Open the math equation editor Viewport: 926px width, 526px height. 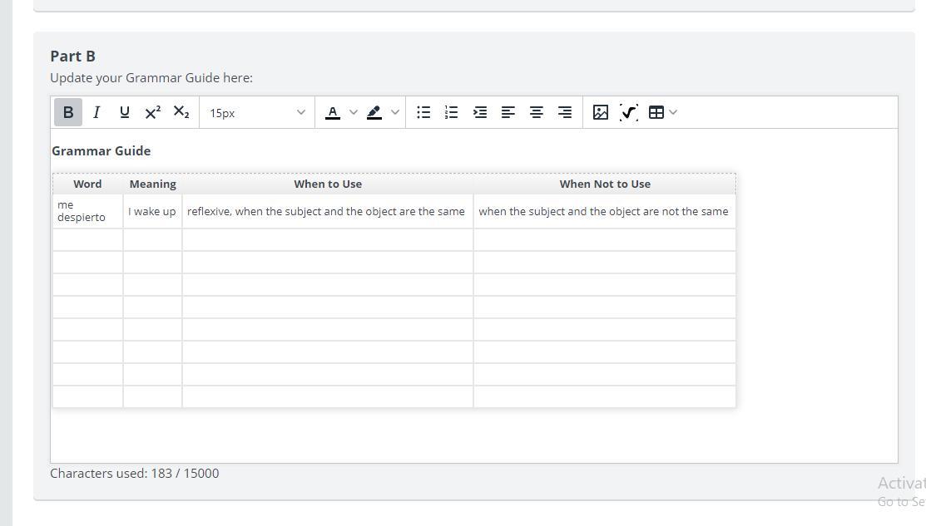click(629, 112)
